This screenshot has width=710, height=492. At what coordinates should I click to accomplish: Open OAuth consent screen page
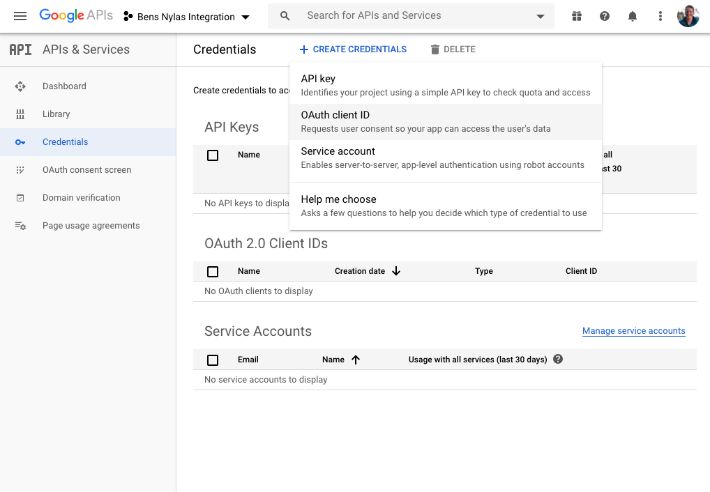tap(88, 170)
